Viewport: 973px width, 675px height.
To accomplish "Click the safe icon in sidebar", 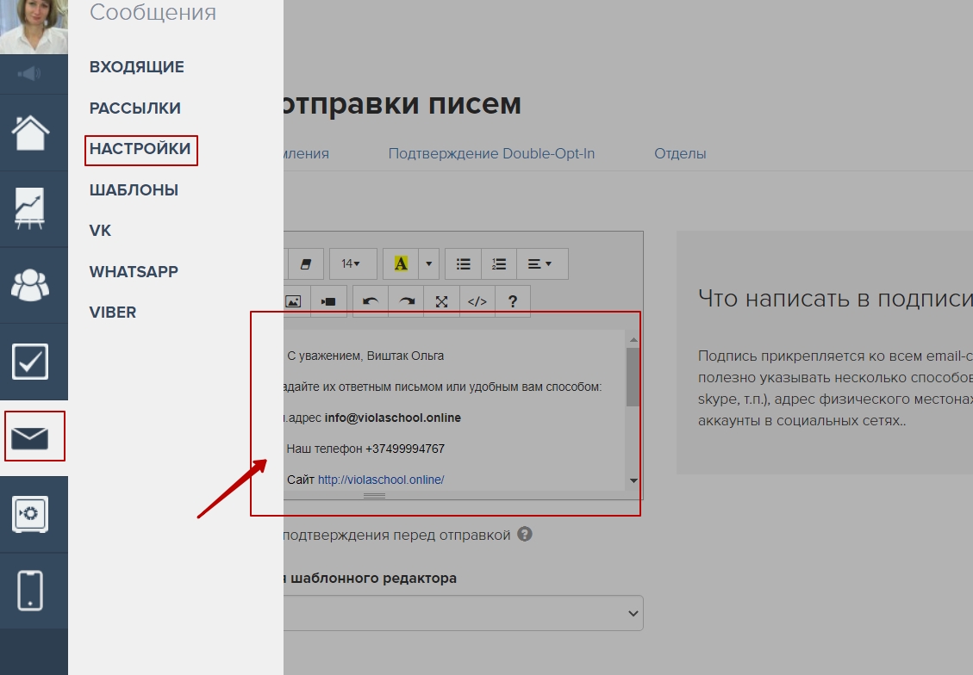I will pyautogui.click(x=31, y=514).
